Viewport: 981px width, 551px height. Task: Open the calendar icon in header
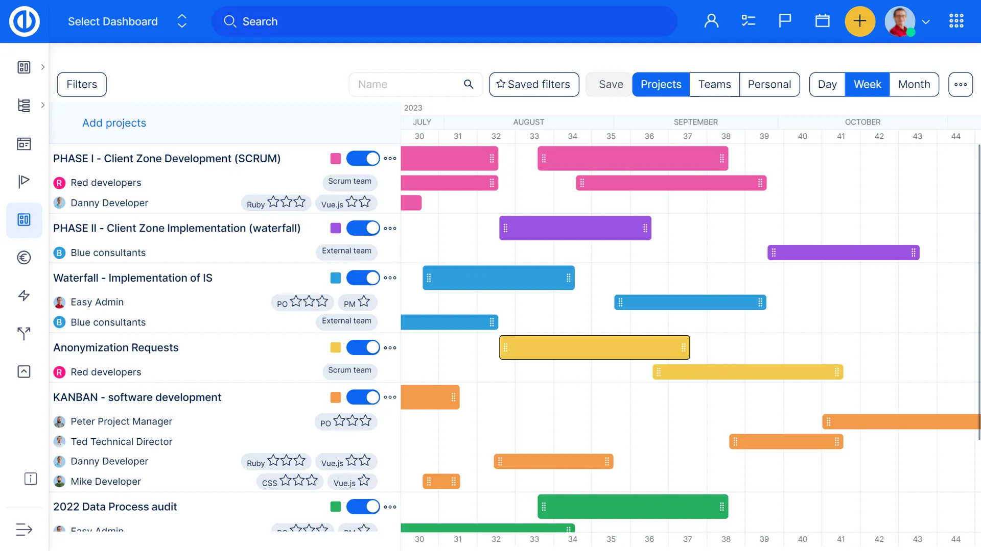822,21
